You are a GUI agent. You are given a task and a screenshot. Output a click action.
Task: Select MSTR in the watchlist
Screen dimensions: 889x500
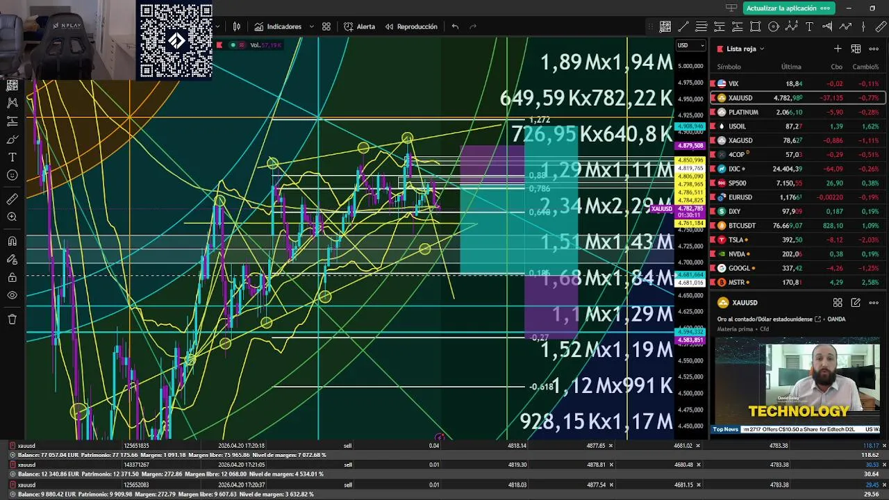click(798, 283)
